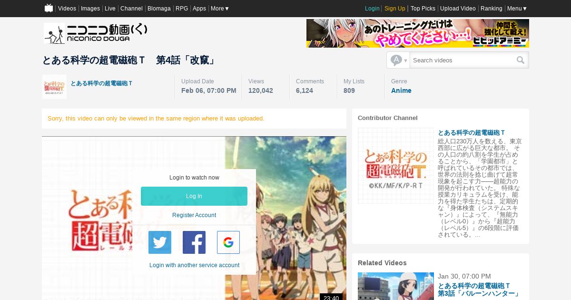This screenshot has width=571, height=300.
Task: Click the Jan 30, 07:00 PM date
Action: 464,276
